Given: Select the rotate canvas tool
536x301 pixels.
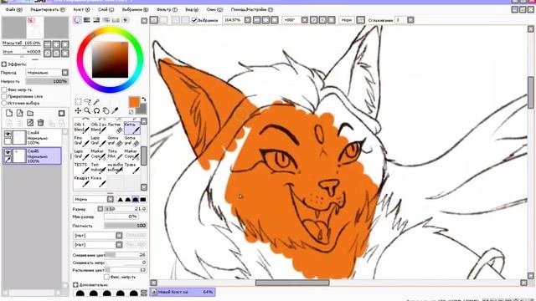Looking at the screenshot, I should (x=97, y=110).
